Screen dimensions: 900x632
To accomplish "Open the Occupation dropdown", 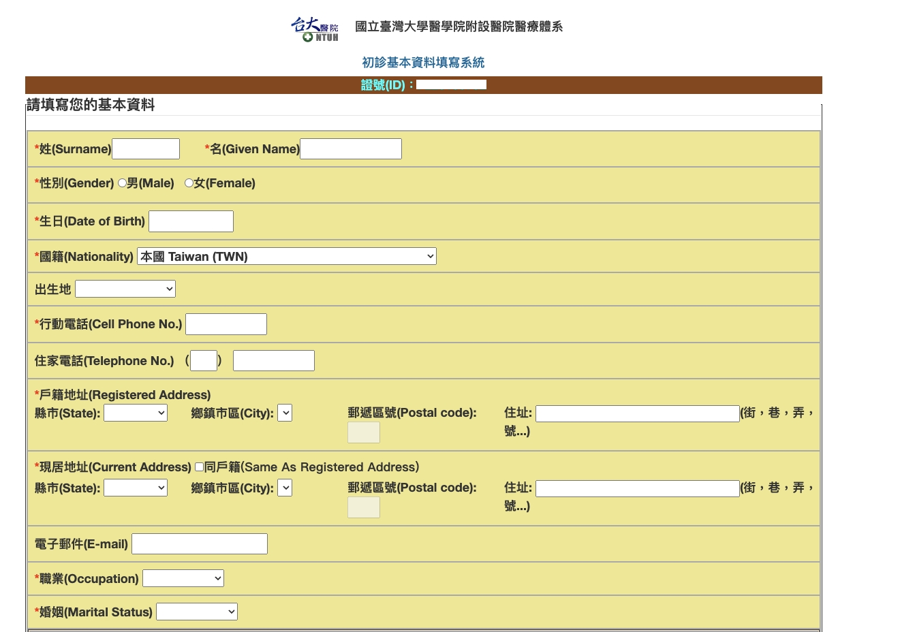I will click(183, 578).
